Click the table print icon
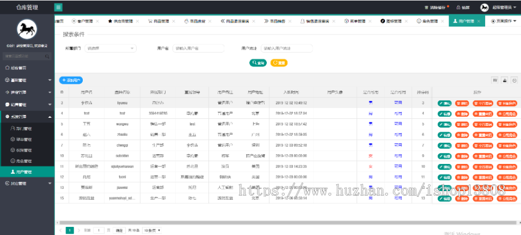The height and width of the screenshot is (235, 521). 515,80
